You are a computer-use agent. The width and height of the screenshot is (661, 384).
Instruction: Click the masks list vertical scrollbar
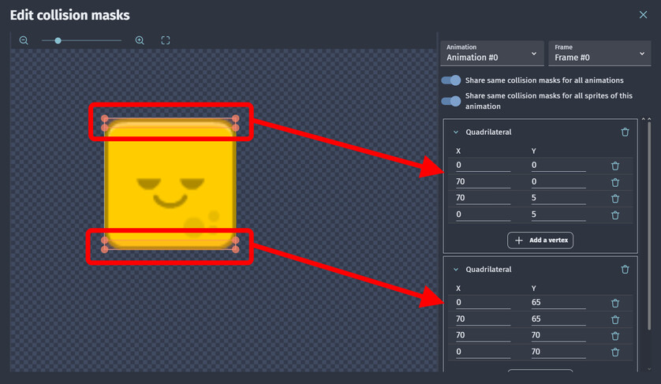point(649,226)
